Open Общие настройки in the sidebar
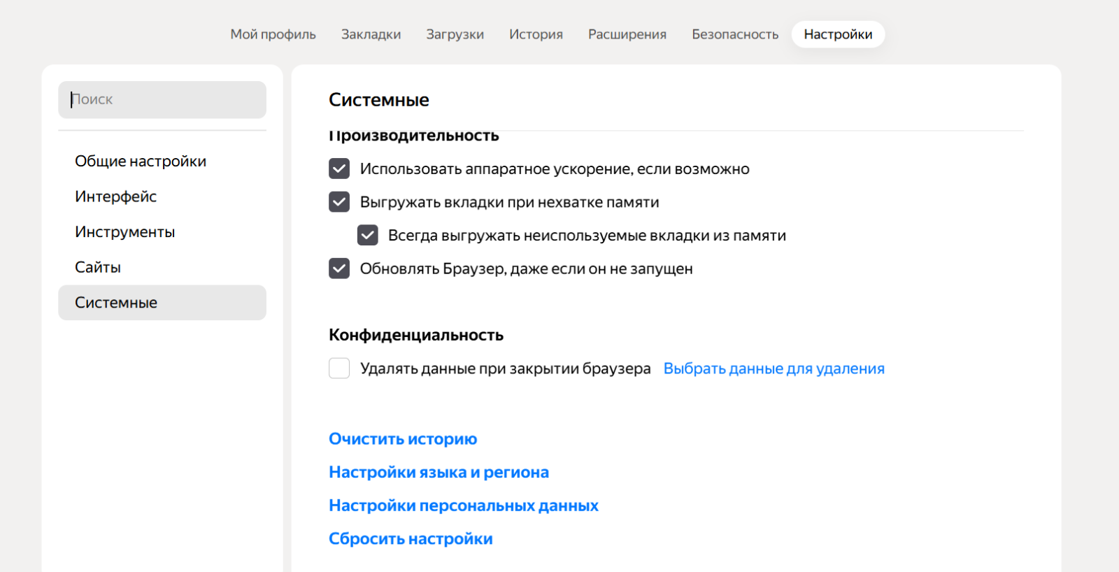The width and height of the screenshot is (1119, 572). (162, 161)
